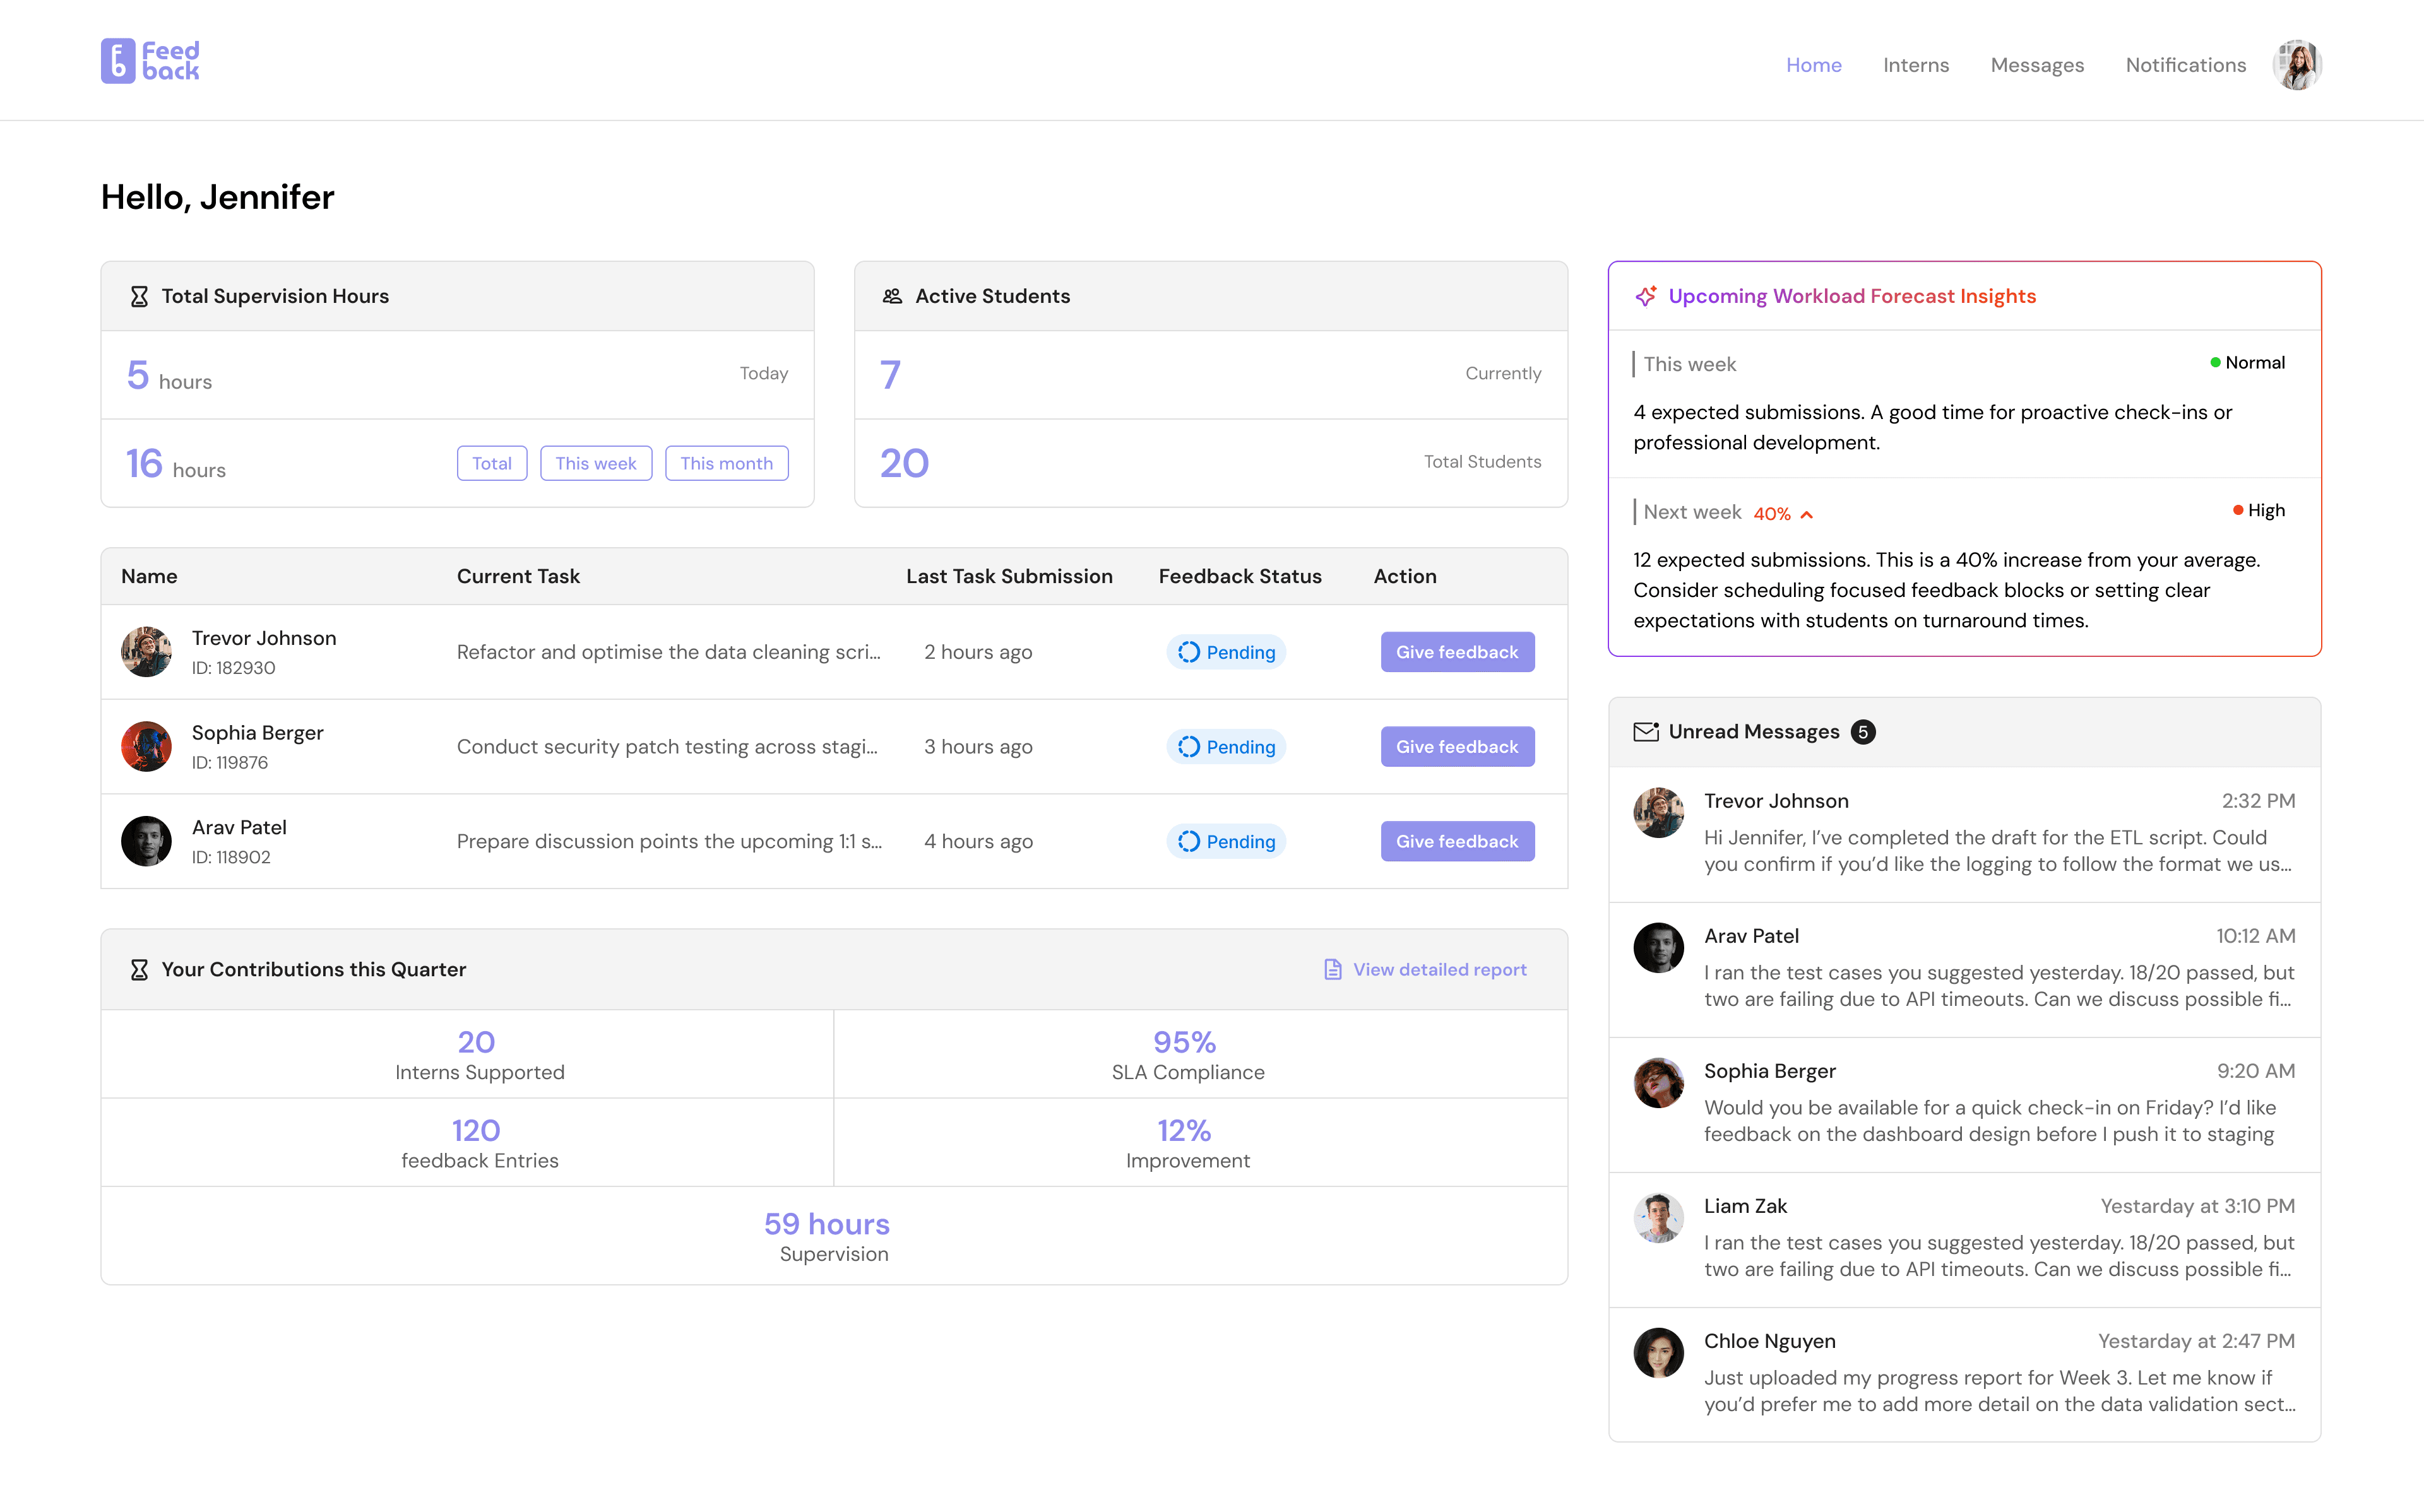Screen dimensions: 2424x1512
Task: Click the document icon beside View detailed report
Action: tap(1333, 970)
